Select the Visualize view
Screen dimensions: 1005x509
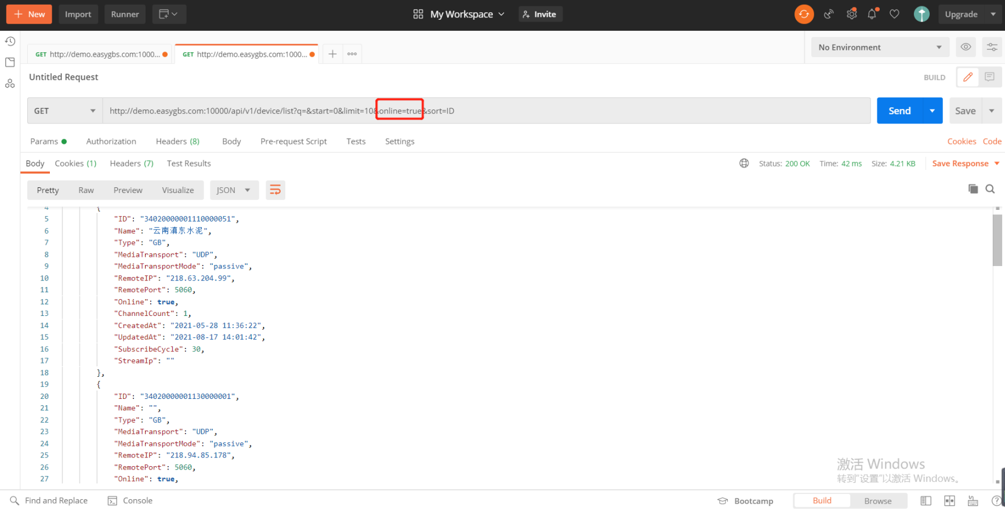177,190
